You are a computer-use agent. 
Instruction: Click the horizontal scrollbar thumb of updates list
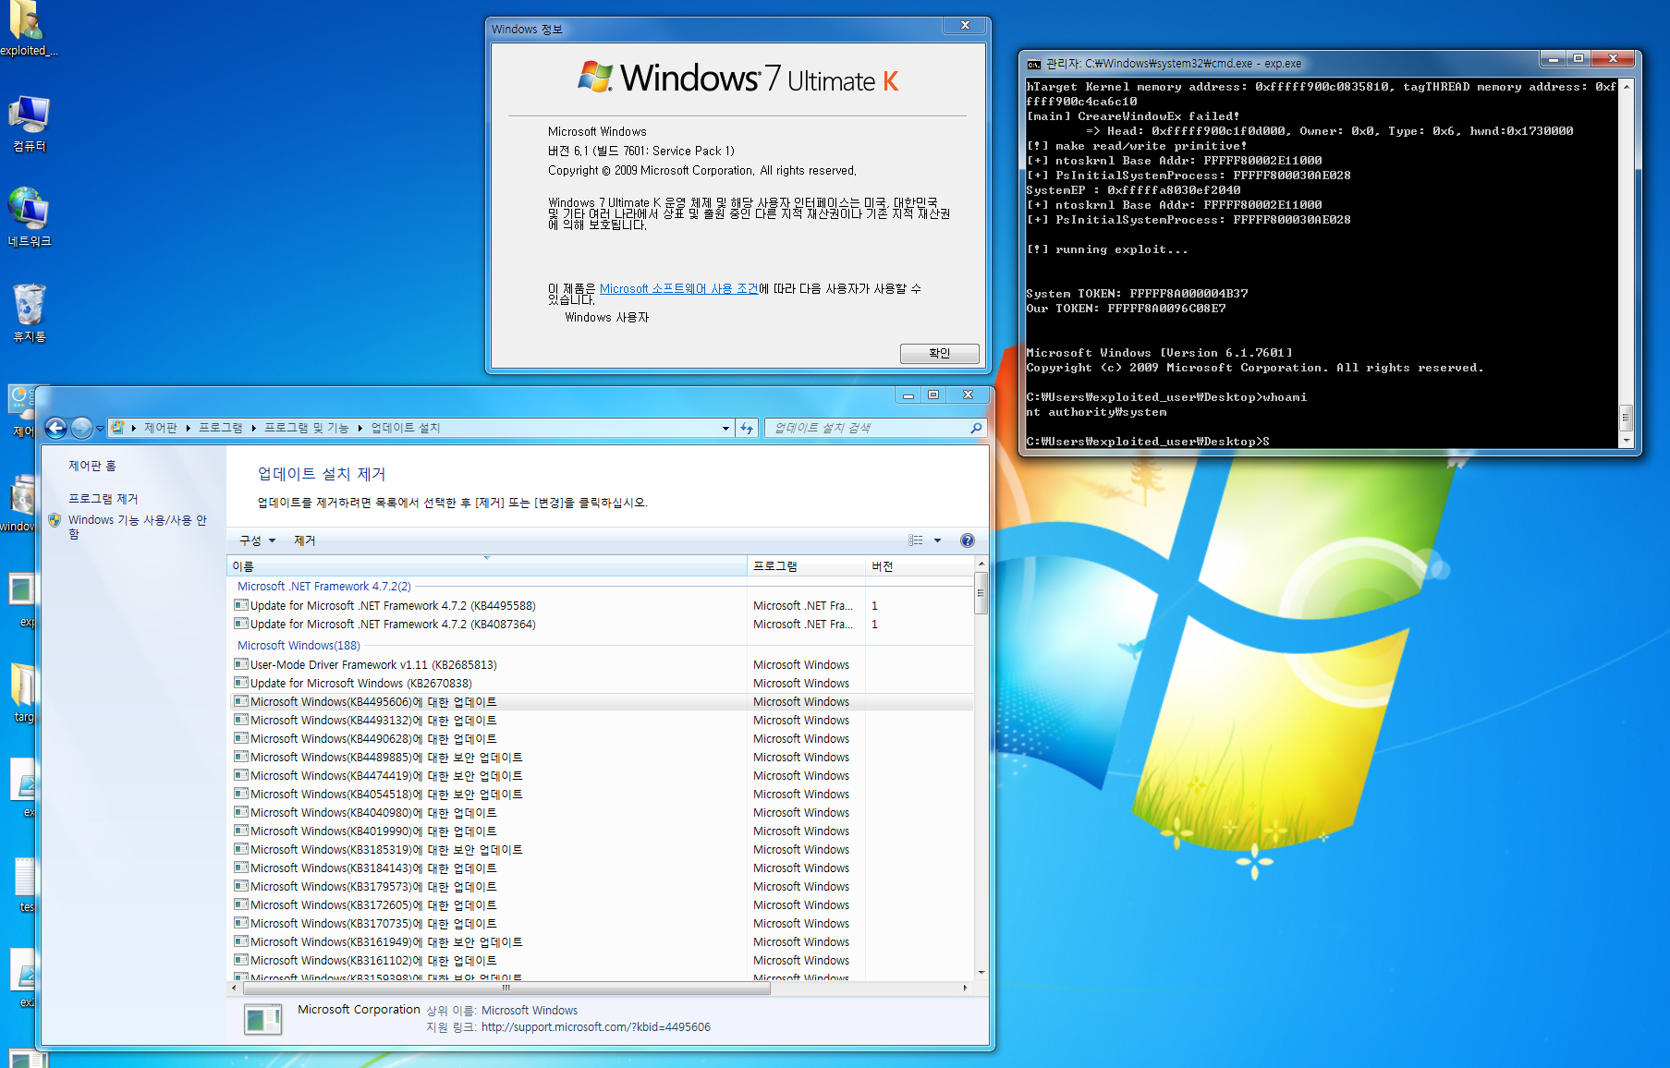pos(506,988)
